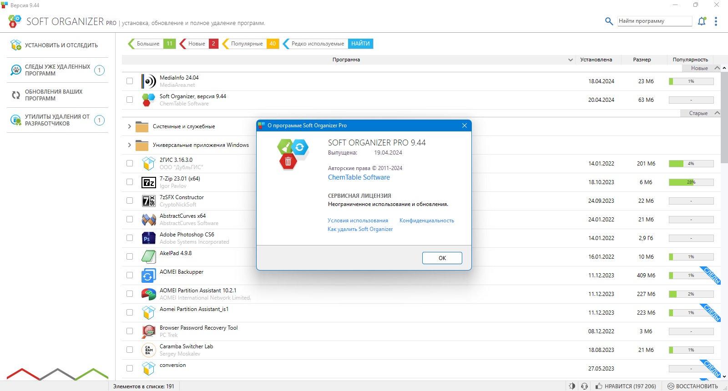Click НРАВИТСЯ (197 206) in status bar
Viewport: 728px width, 391px height.
(x=626, y=386)
